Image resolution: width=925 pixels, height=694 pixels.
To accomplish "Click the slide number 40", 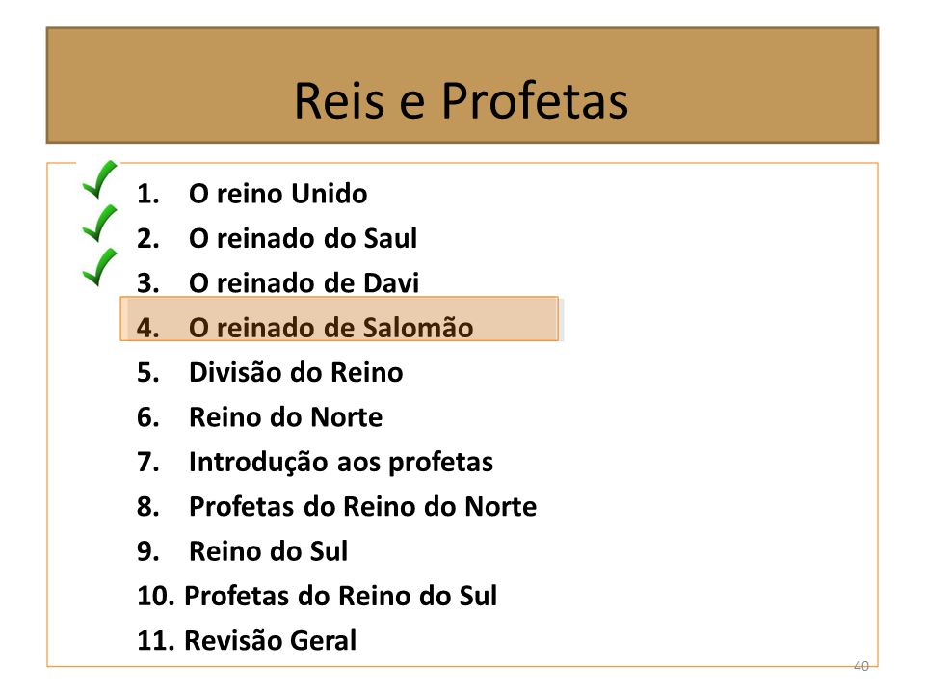I will [860, 666].
